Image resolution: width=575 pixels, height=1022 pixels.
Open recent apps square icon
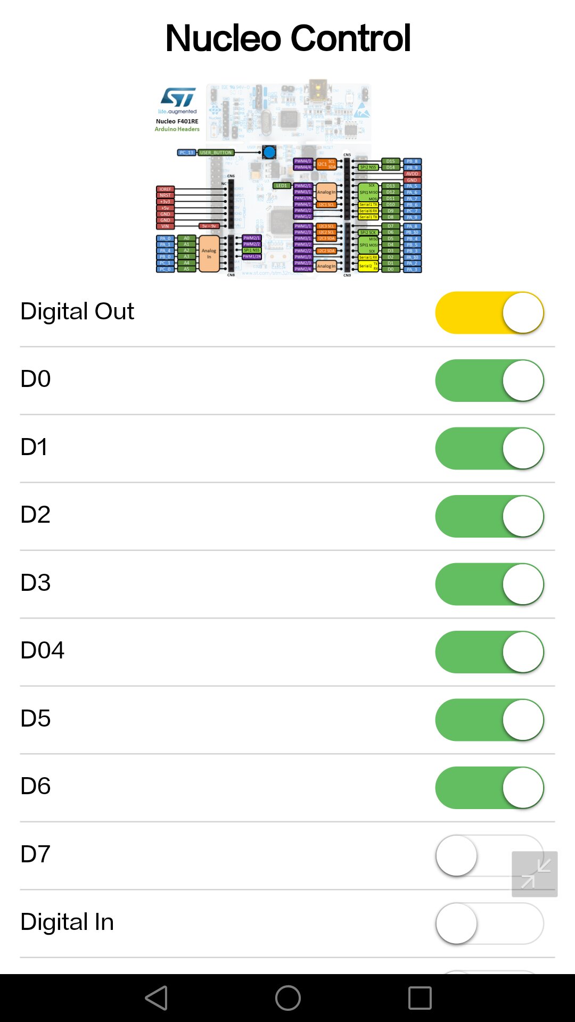click(x=420, y=998)
